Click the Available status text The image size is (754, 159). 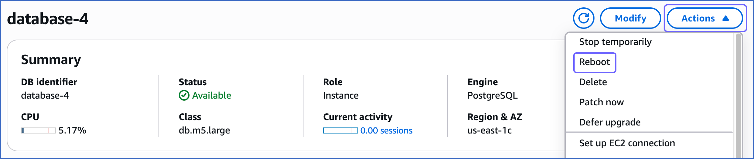211,96
